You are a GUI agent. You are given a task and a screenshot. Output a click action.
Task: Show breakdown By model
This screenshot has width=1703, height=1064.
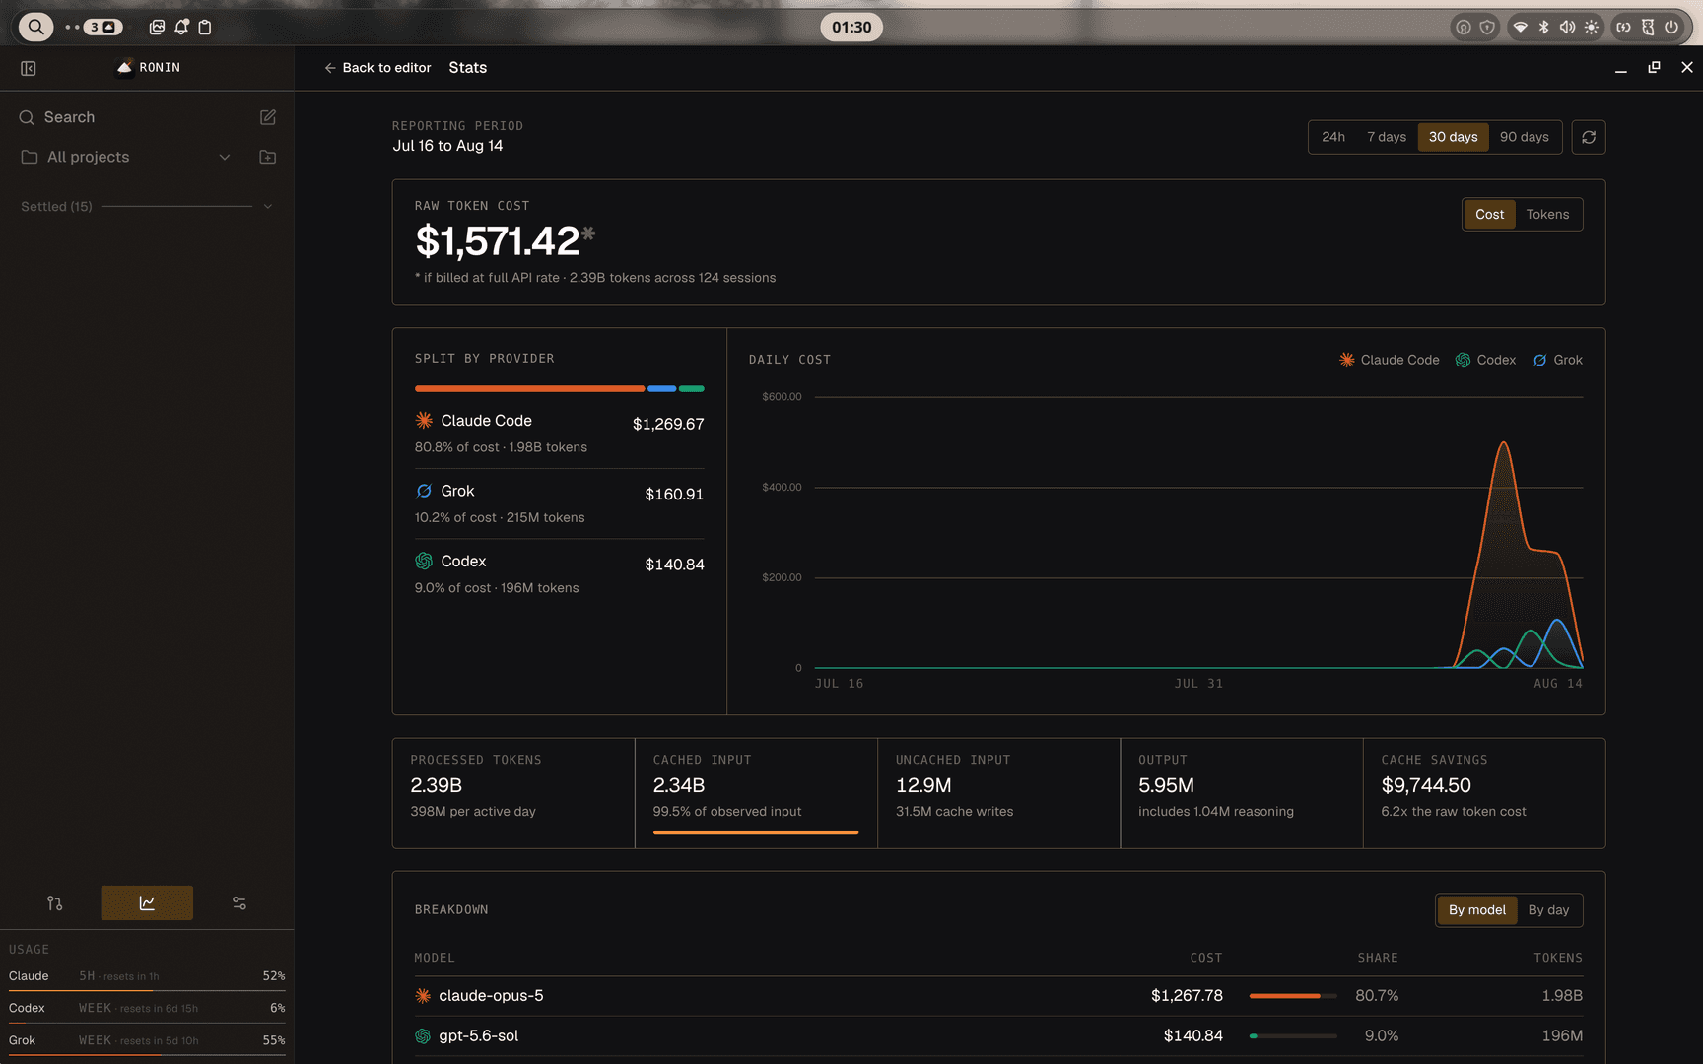1476,910
